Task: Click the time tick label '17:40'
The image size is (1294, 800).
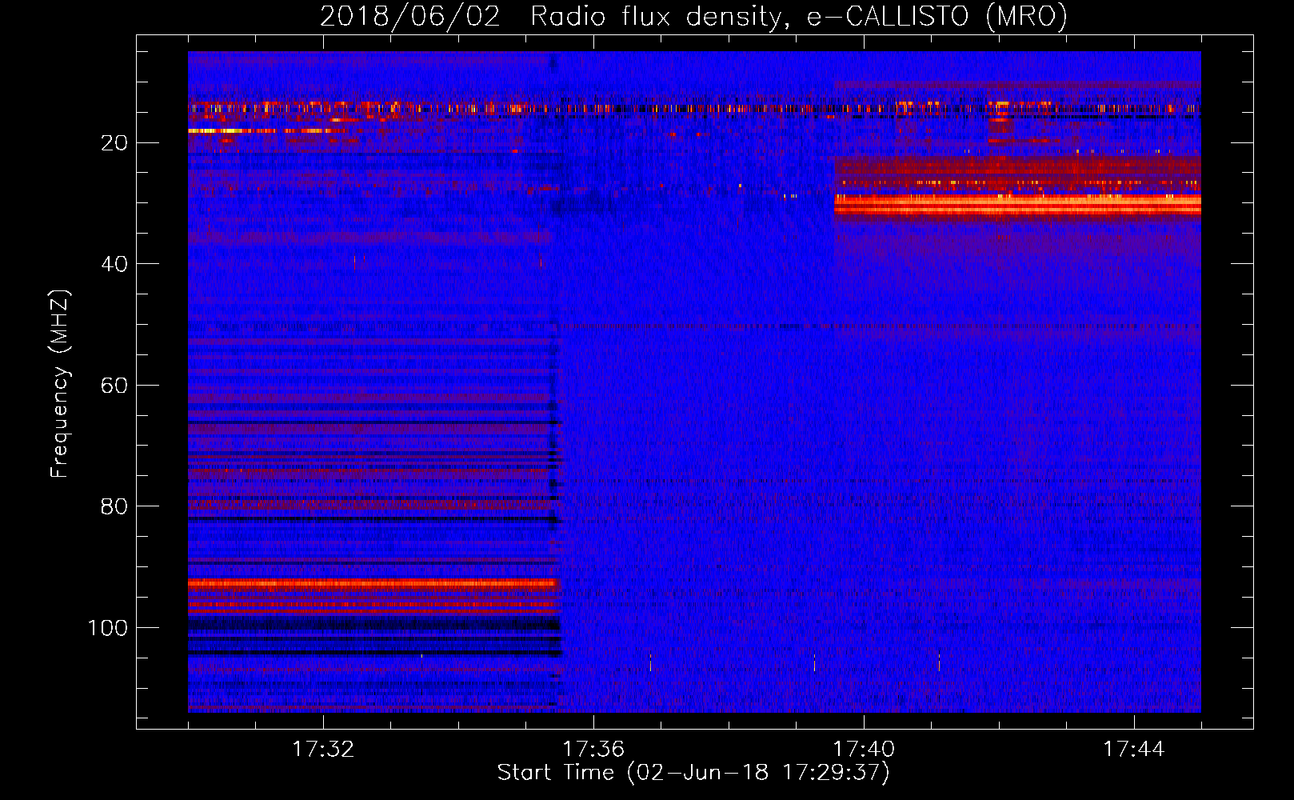Action: coord(864,750)
